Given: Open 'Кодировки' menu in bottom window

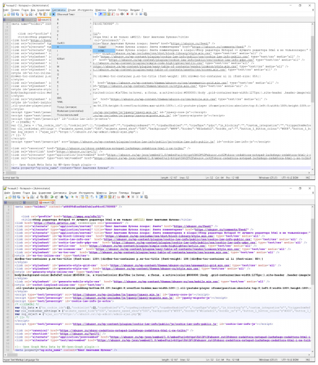Looking at the screenshot, I should click(44, 193).
